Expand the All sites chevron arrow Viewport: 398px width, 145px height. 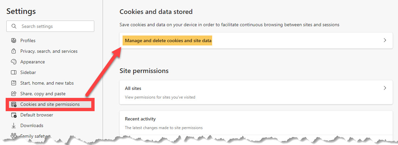click(x=385, y=88)
